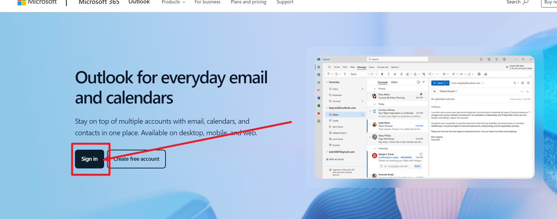Click the hamburger menu icon beside Home
The width and height of the screenshot is (557, 219).
(329, 67)
